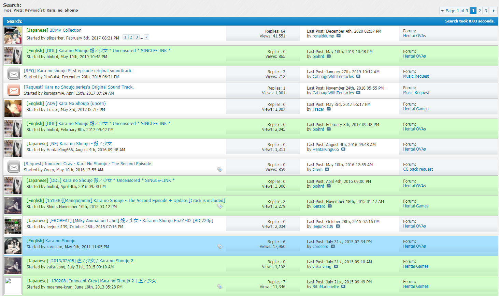The width and height of the screenshot is (499, 296).
Task: Go to search results page 2
Action: point(480,11)
